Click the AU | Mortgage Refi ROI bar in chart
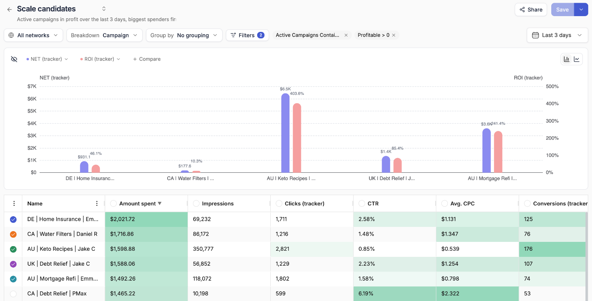The height and width of the screenshot is (301, 592). pos(498,152)
